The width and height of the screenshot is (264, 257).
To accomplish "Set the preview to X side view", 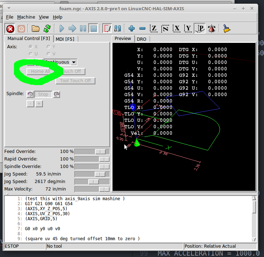I will (x=176, y=29).
